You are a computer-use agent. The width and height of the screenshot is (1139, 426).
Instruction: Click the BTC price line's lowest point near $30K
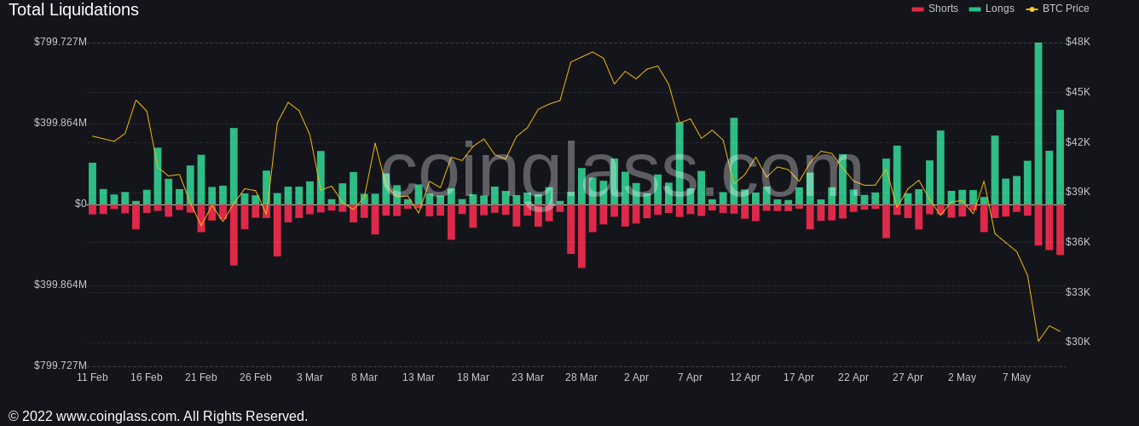point(1038,341)
